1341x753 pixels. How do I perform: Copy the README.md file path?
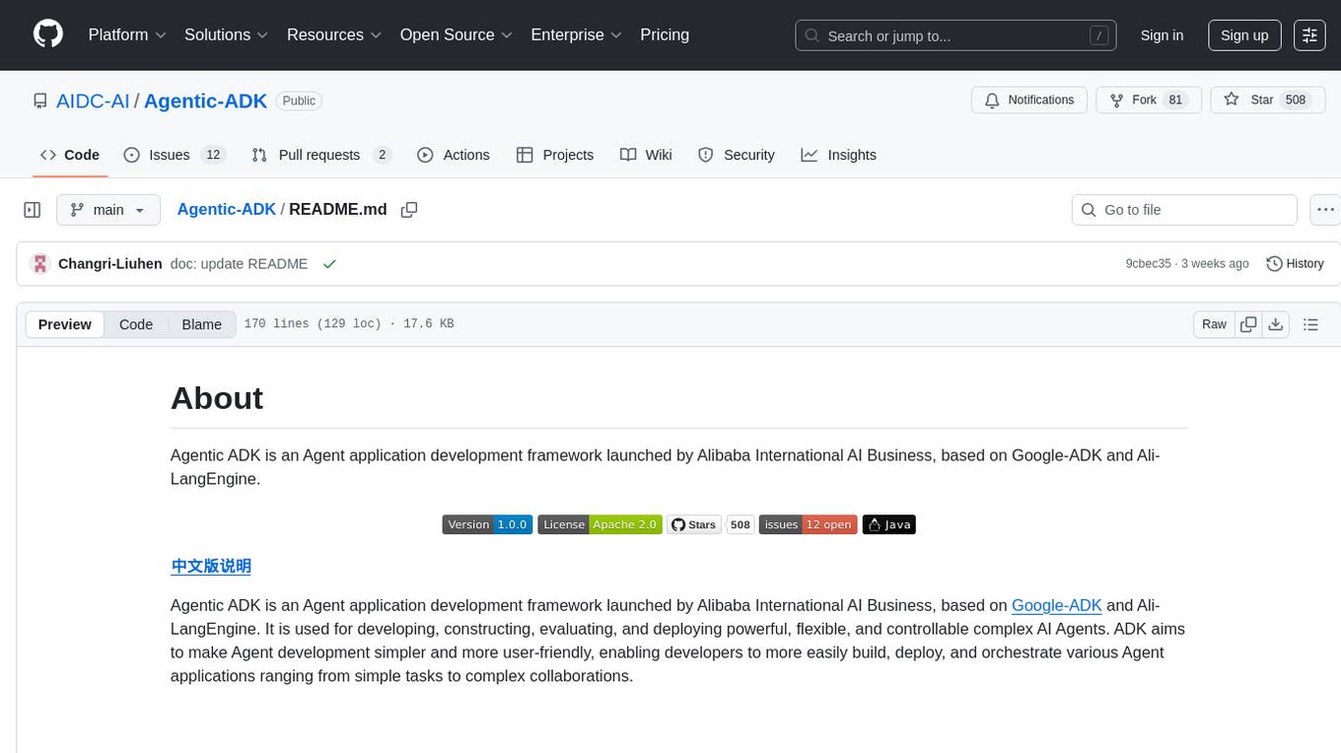tap(409, 210)
